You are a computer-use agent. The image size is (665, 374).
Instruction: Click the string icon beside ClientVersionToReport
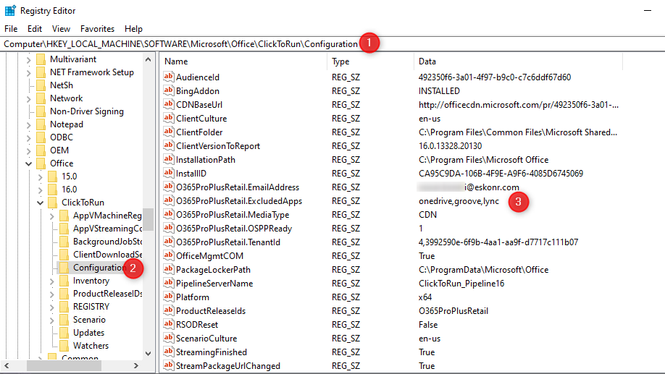pyautogui.click(x=168, y=145)
